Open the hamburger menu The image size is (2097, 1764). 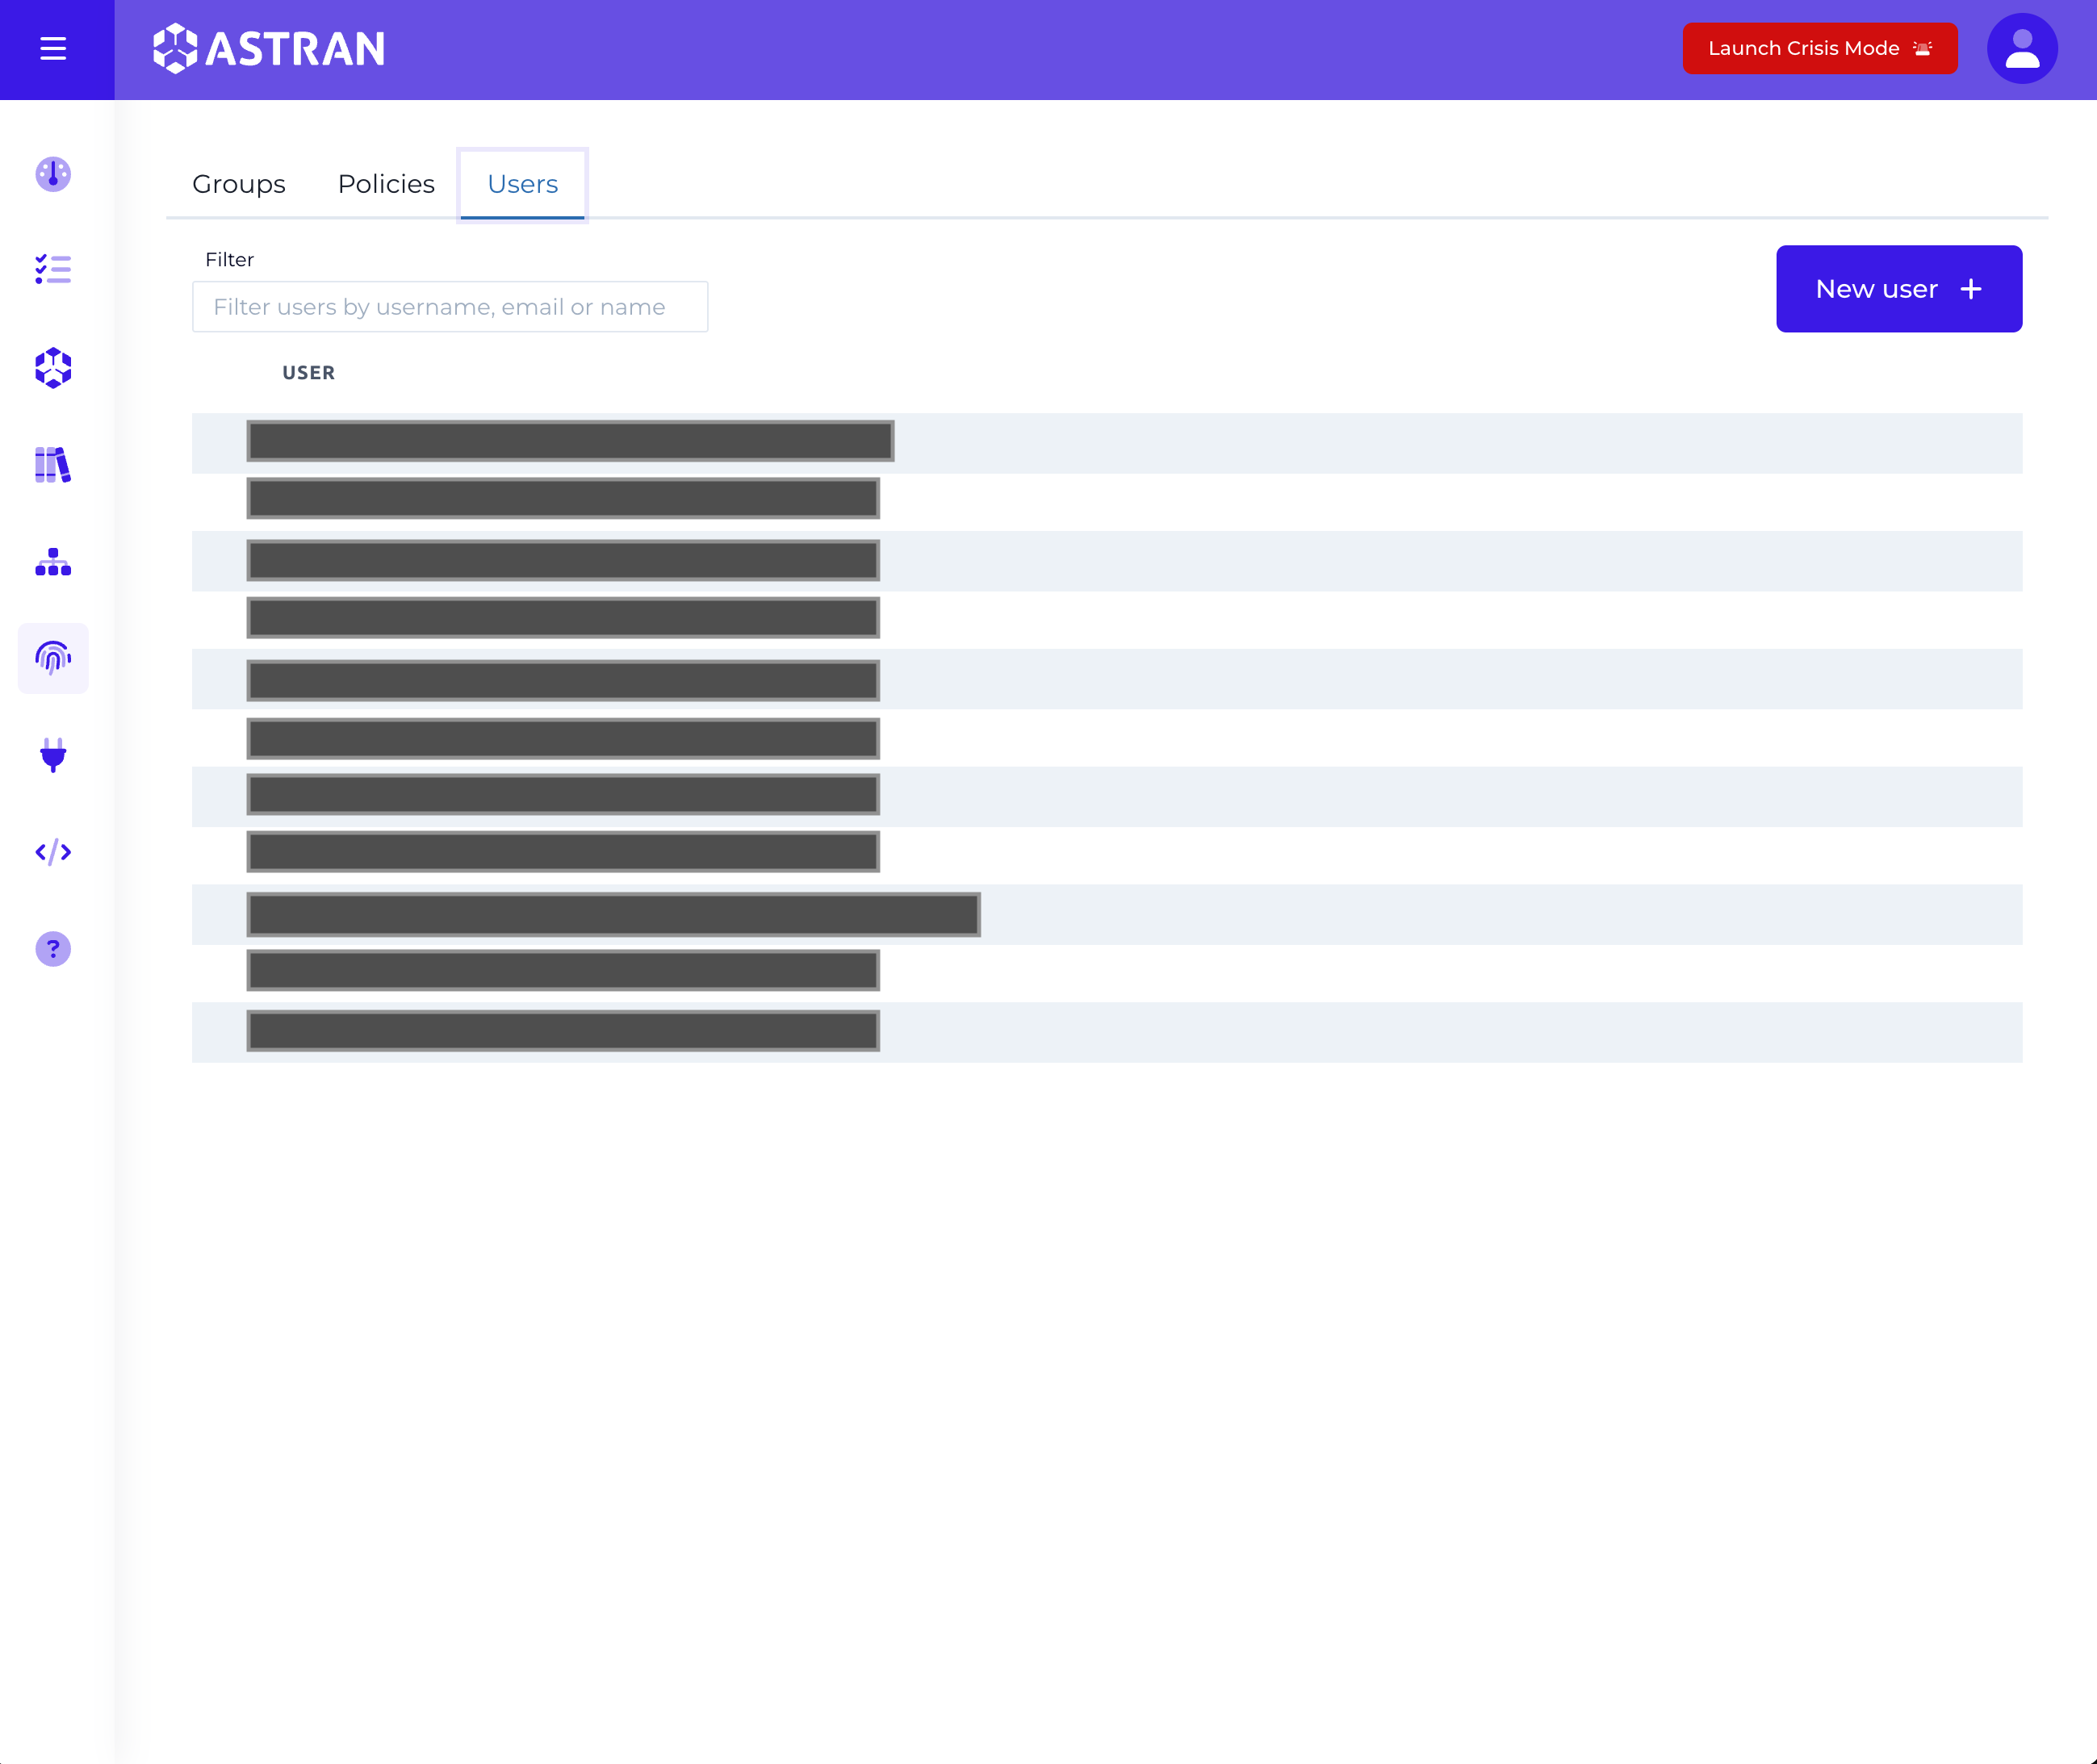coord(53,48)
